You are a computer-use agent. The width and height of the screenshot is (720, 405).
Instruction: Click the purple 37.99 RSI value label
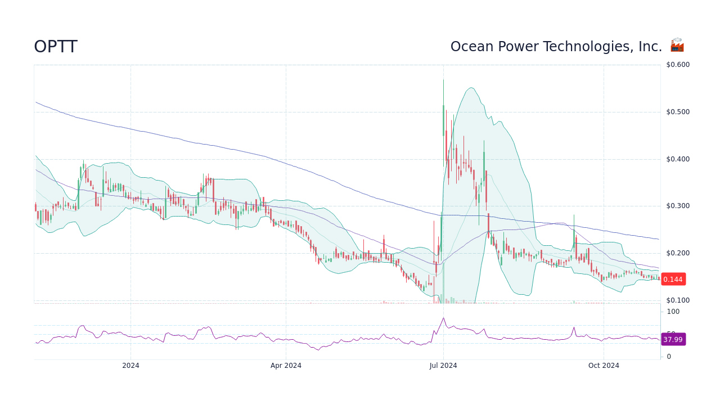(x=673, y=339)
